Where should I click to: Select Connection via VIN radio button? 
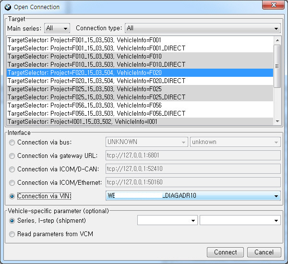point(12,196)
